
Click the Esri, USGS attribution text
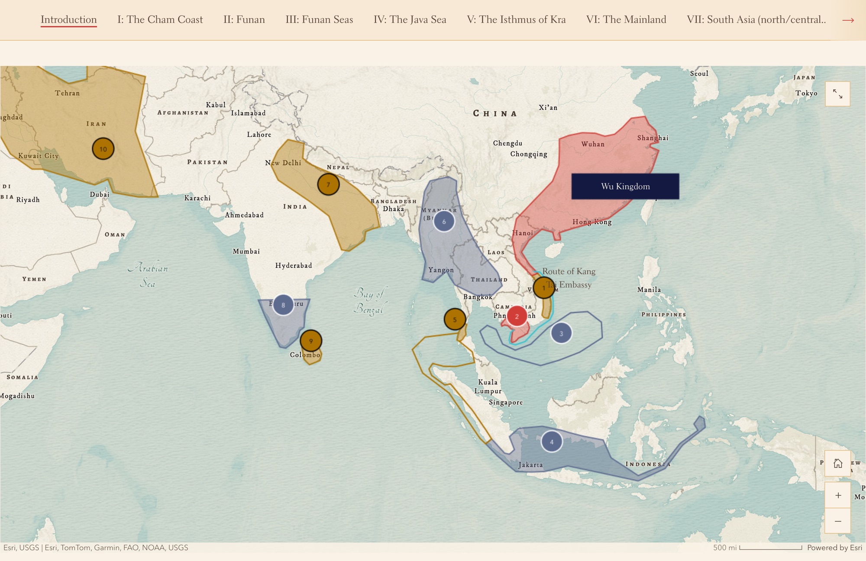(x=96, y=548)
